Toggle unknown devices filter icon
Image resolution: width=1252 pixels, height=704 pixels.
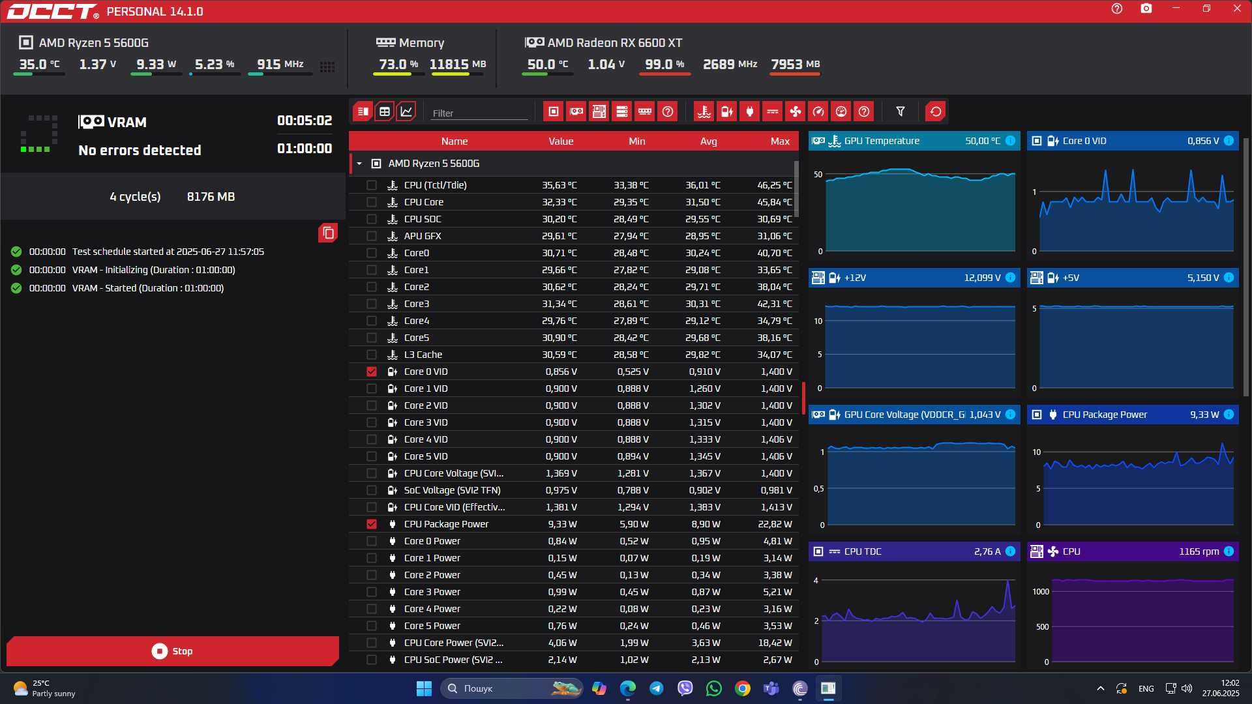(x=668, y=111)
